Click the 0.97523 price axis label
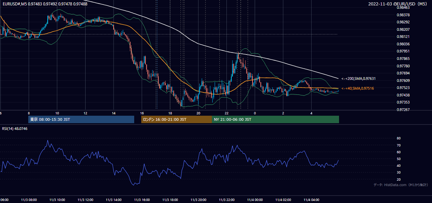Screen dimensions: 432x203 point(403,88)
